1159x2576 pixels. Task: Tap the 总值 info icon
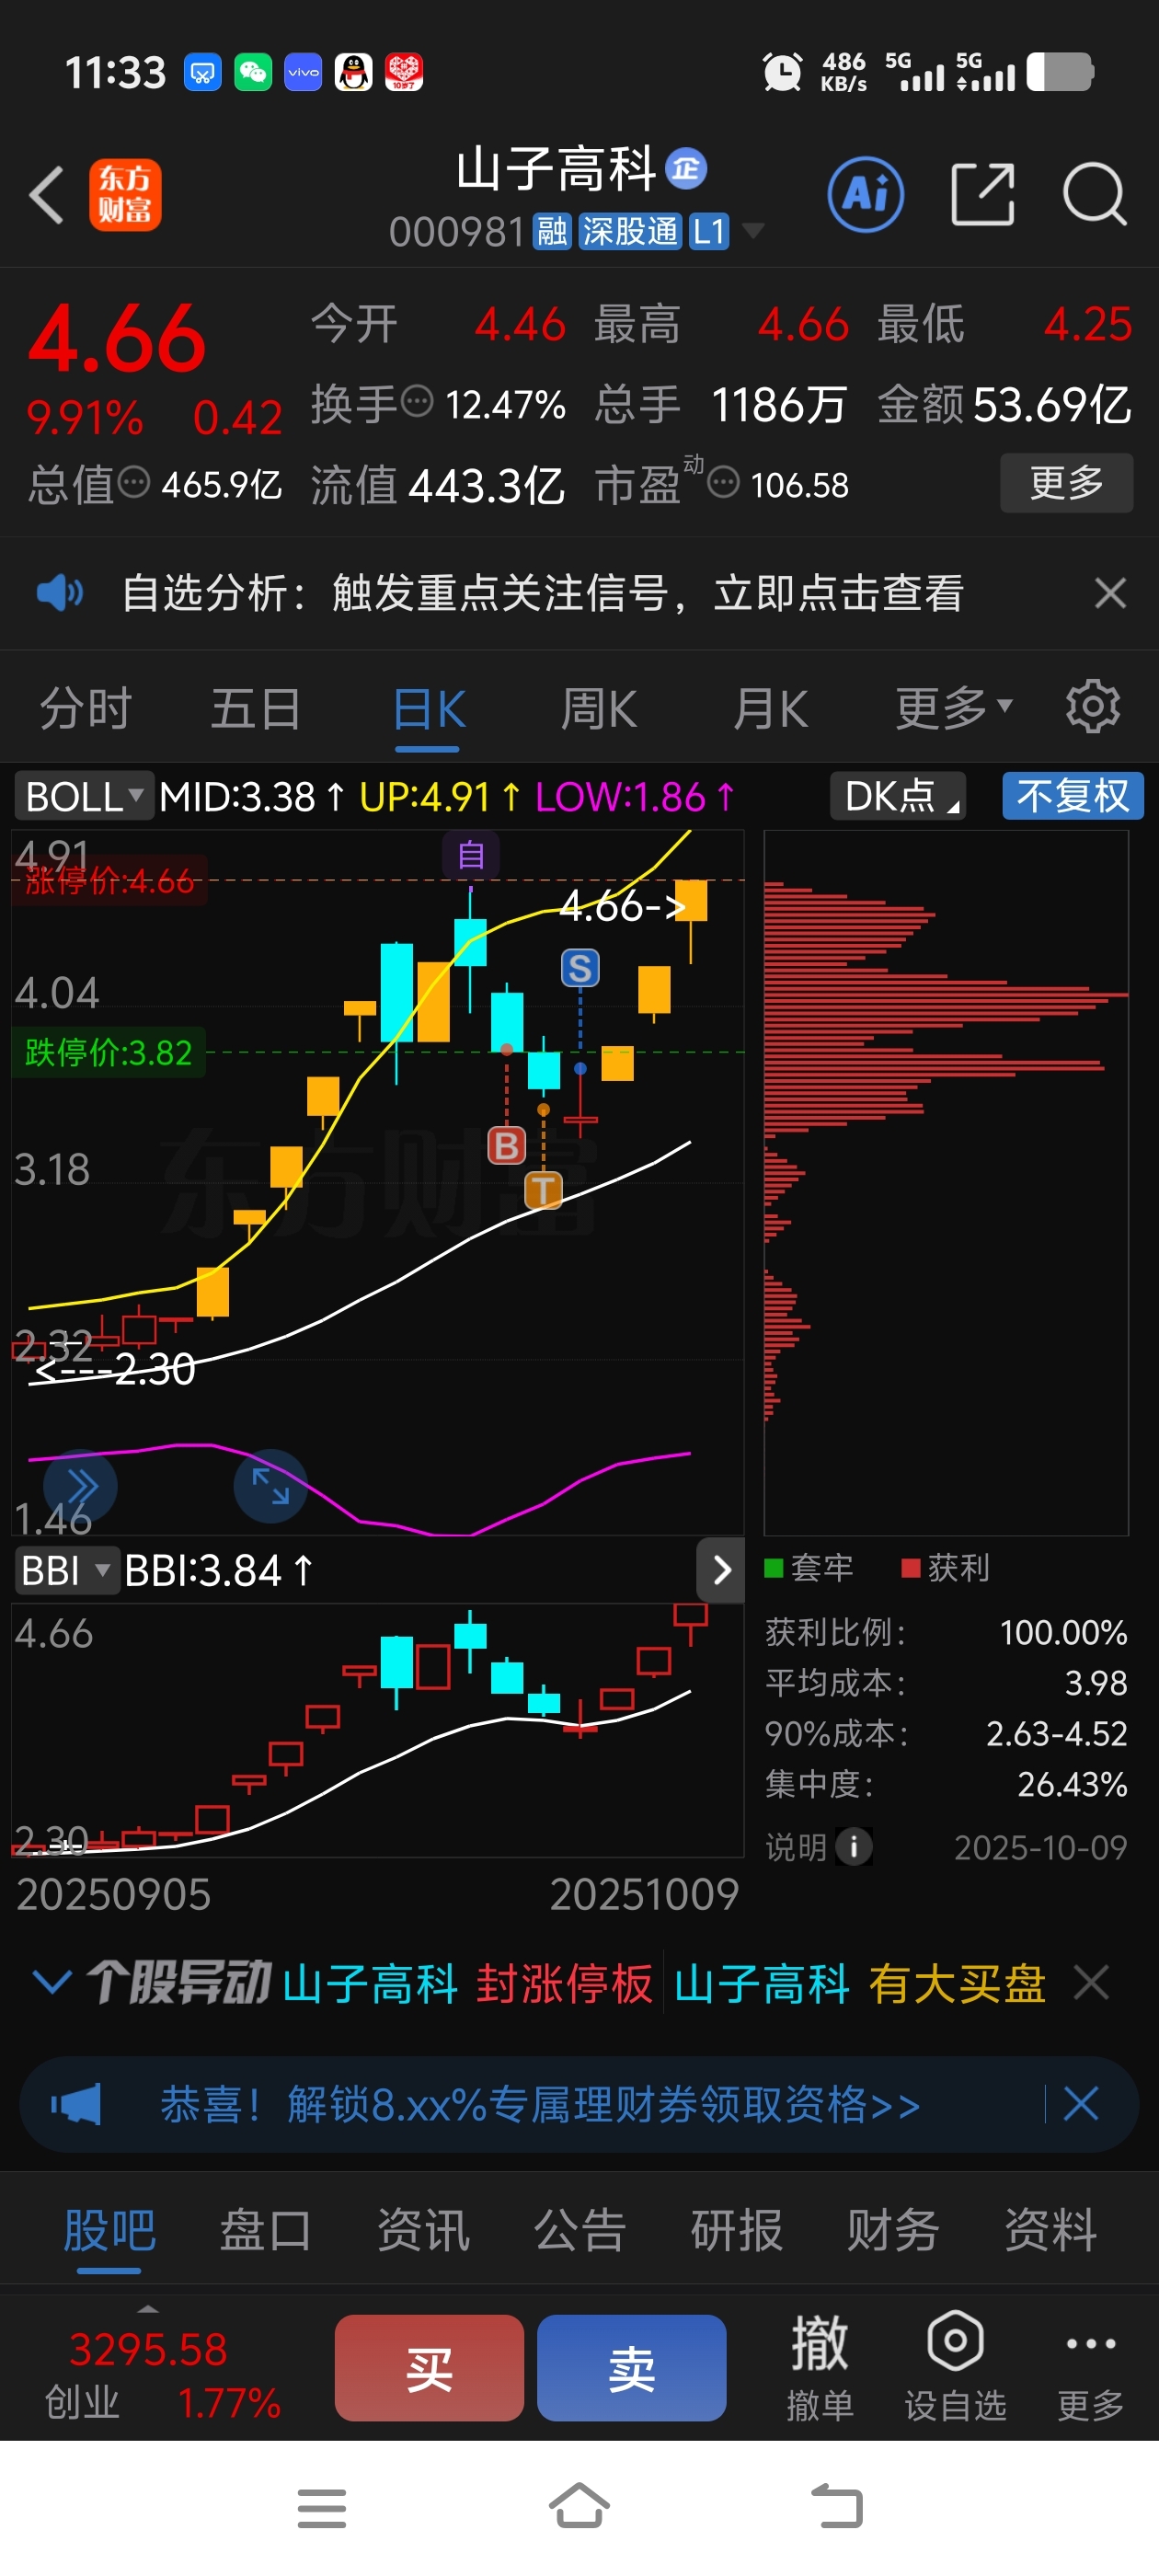134,483
